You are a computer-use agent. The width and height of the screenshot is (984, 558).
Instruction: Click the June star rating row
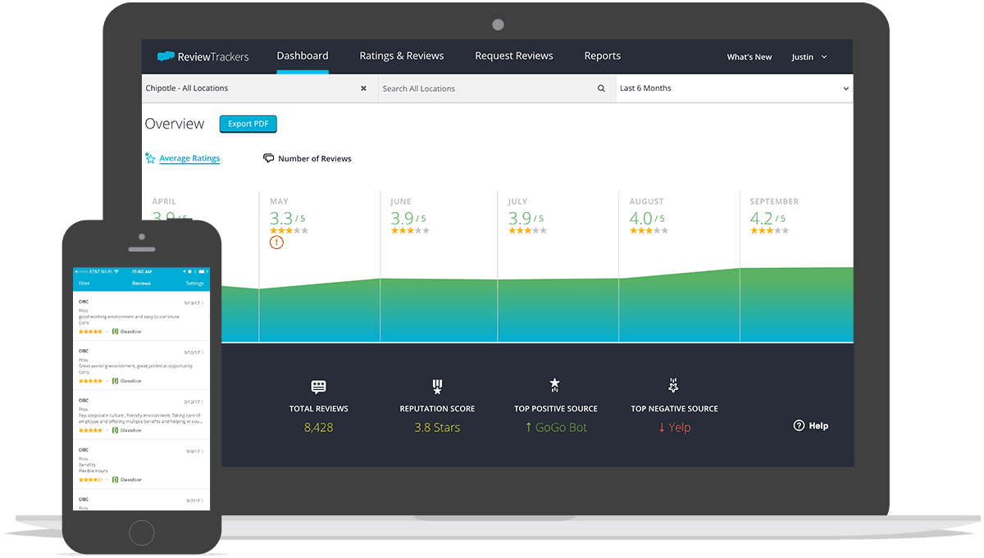tap(410, 231)
